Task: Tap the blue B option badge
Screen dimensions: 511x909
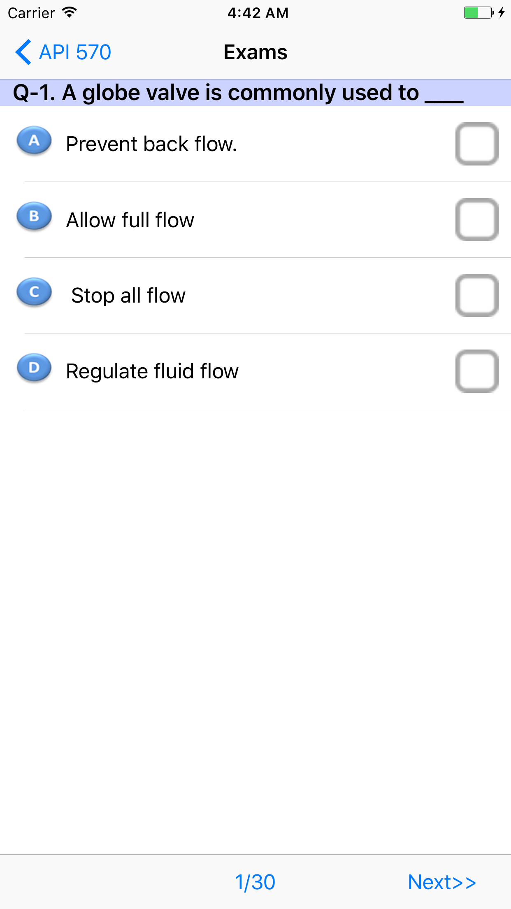Action: pos(34,216)
